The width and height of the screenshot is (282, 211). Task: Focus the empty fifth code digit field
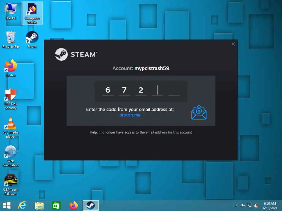(174, 90)
